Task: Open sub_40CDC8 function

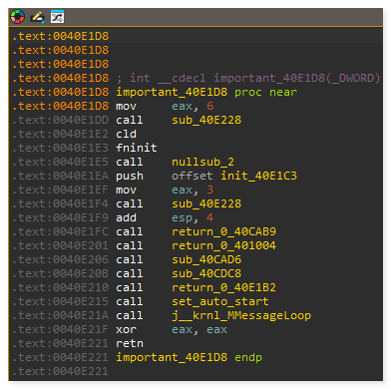Action: point(206,273)
